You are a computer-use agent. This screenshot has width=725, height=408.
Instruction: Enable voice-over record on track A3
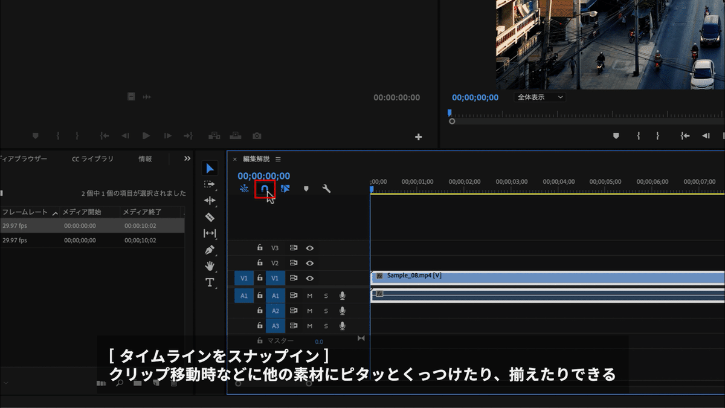tap(342, 326)
